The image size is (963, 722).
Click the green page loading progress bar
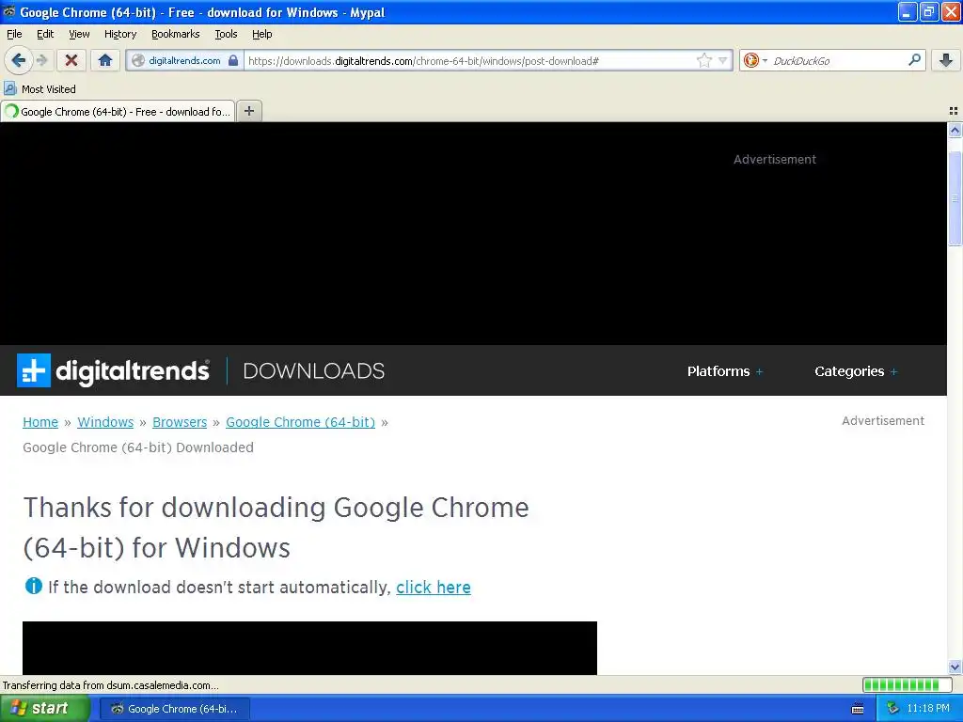(906, 685)
